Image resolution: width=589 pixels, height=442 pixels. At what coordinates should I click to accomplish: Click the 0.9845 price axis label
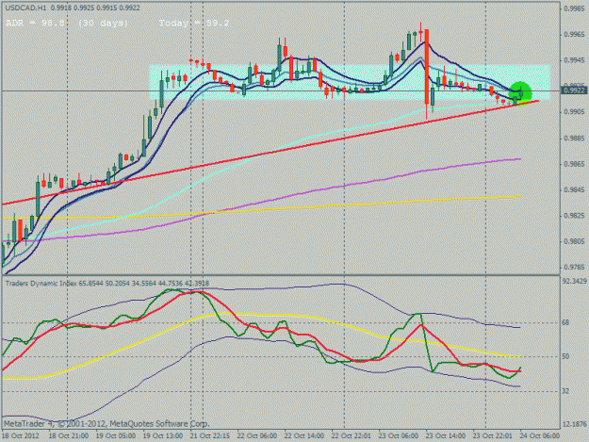[575, 190]
